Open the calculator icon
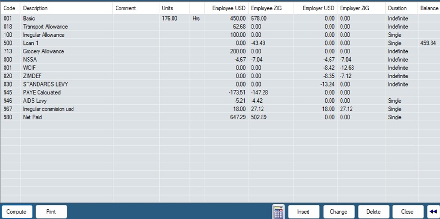The image size is (440, 219). 278,212
